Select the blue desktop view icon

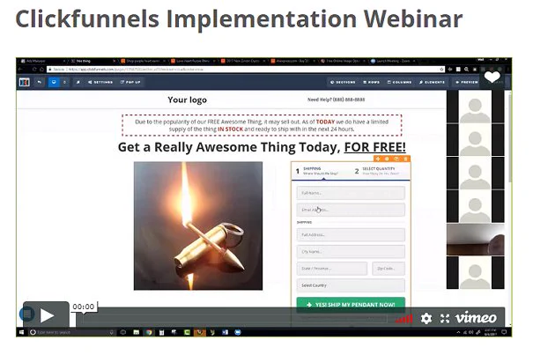[x=54, y=82]
